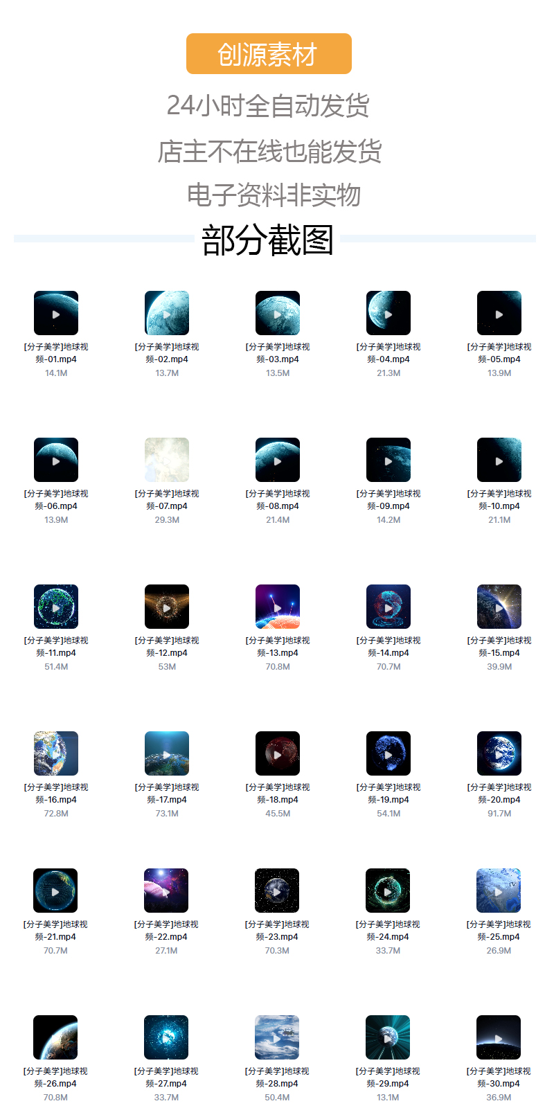Open thumbnail of 地球视频-08.mp4

click(x=278, y=460)
